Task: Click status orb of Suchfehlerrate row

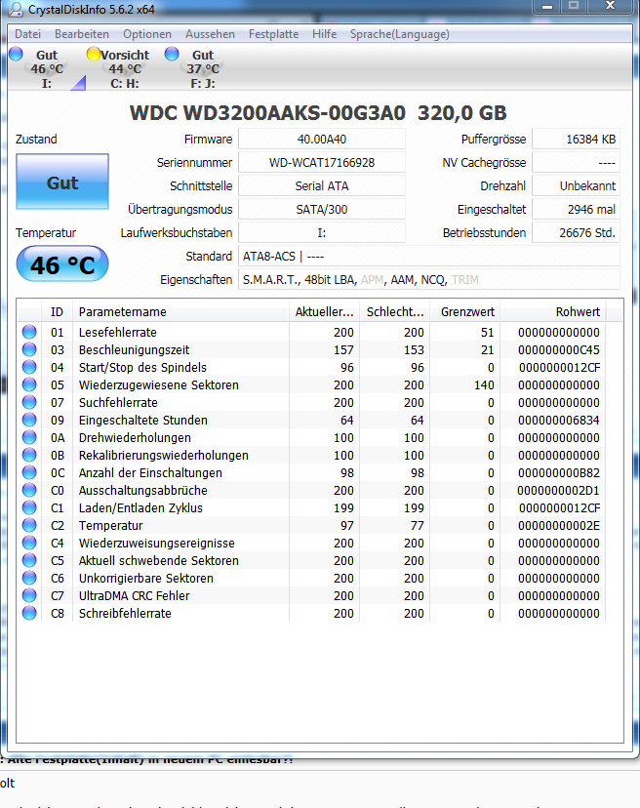Action: [x=29, y=402]
